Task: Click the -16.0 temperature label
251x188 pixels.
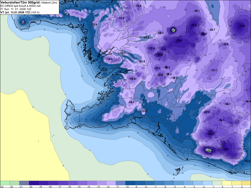Action: pyautogui.click(x=248, y=102)
